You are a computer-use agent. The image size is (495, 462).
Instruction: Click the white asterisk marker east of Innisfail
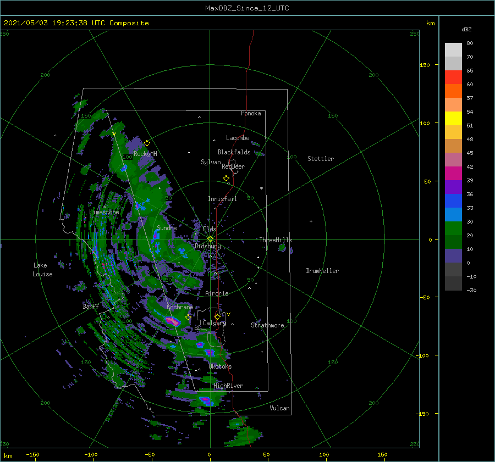click(261, 188)
